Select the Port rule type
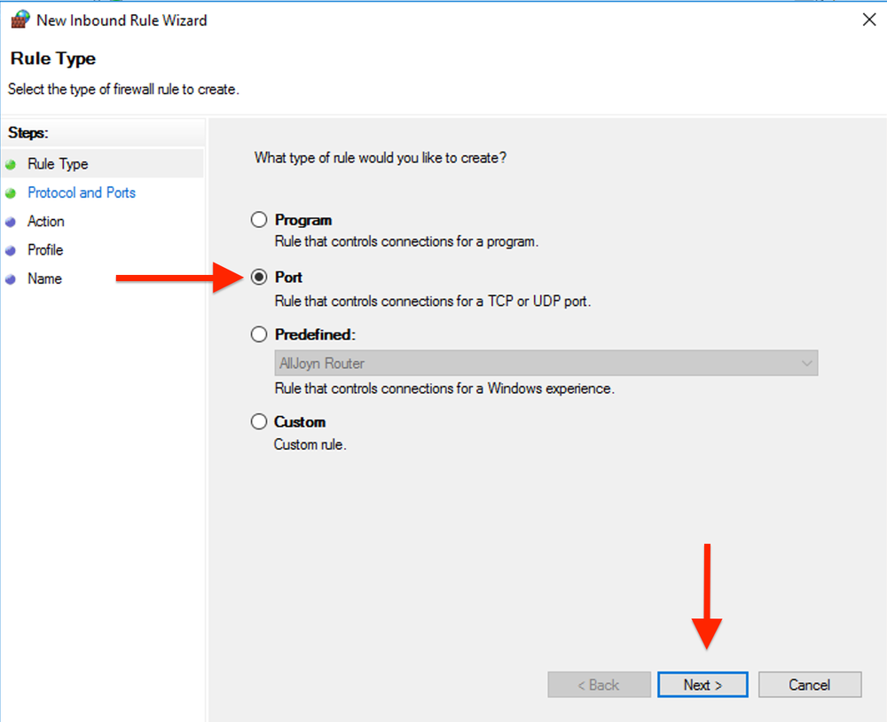 pos(258,277)
